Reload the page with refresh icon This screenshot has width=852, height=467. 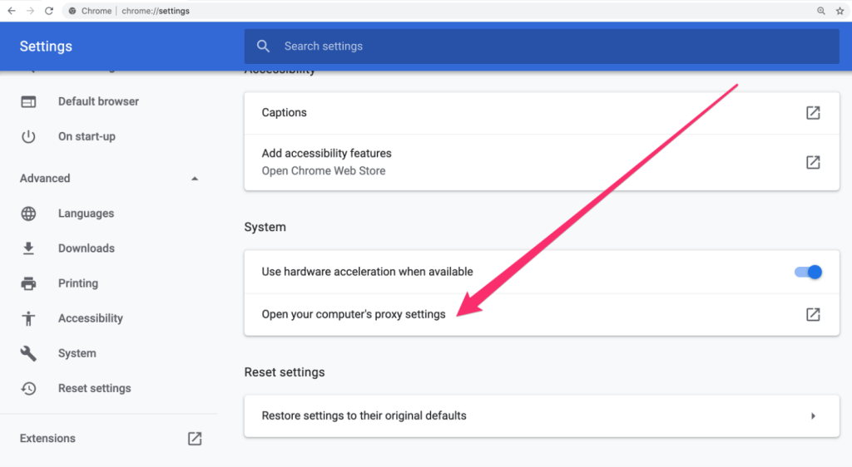point(49,11)
